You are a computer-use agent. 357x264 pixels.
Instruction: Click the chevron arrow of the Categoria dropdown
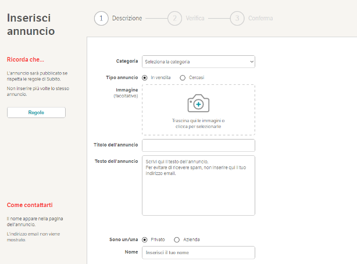coord(251,61)
